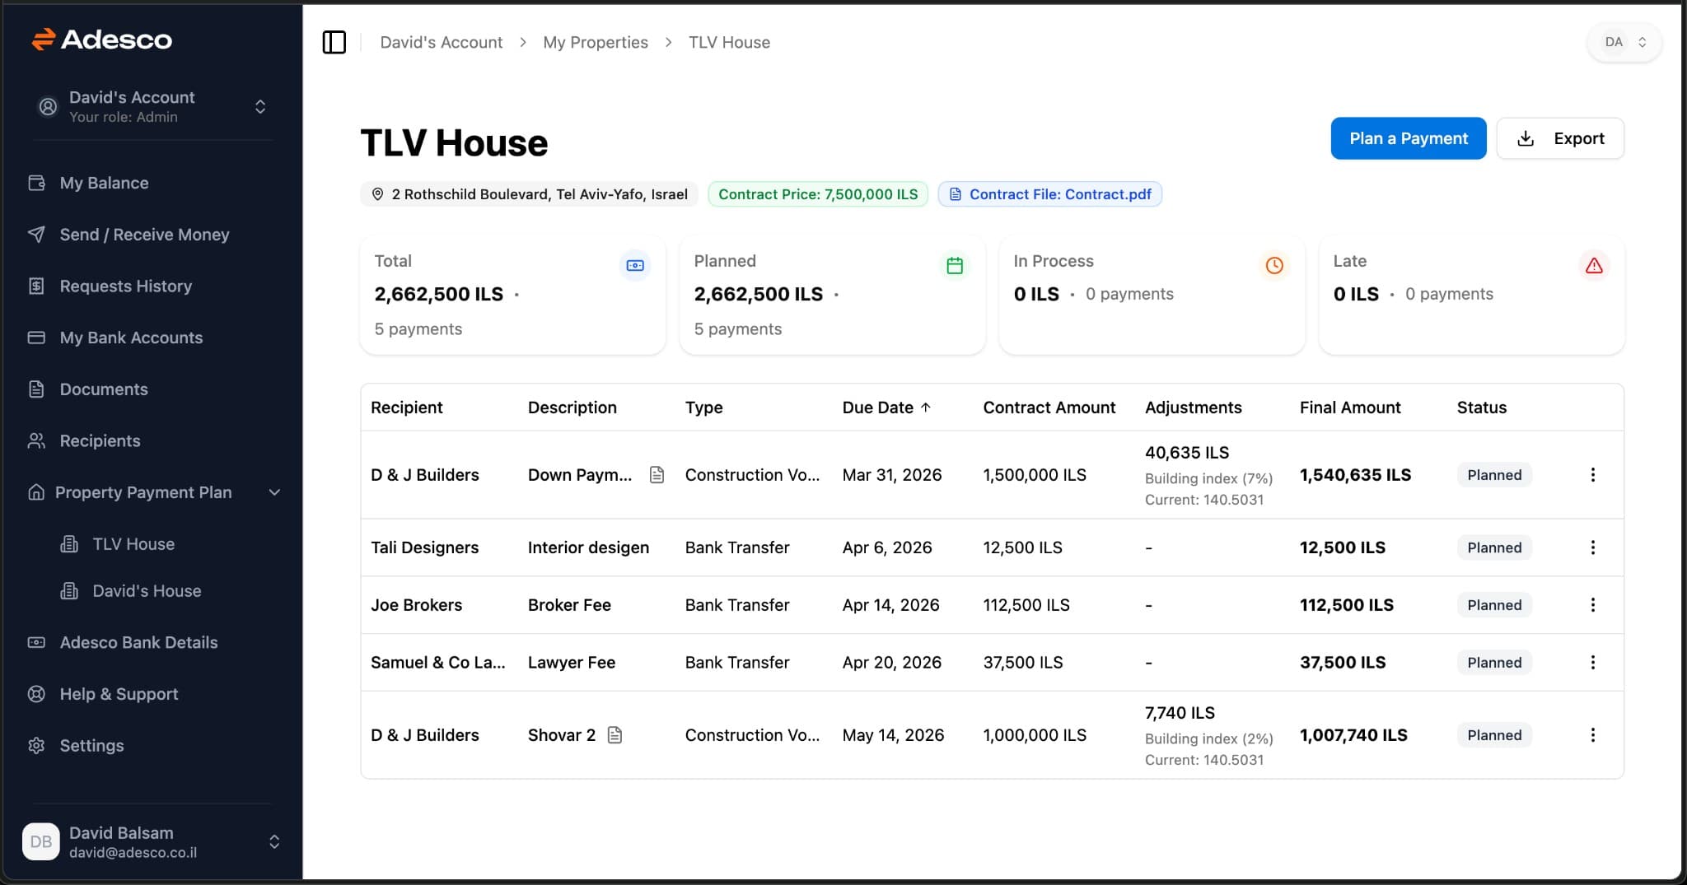The image size is (1687, 885).
Task: Select the Recipients sidebar icon
Action: coord(36,440)
